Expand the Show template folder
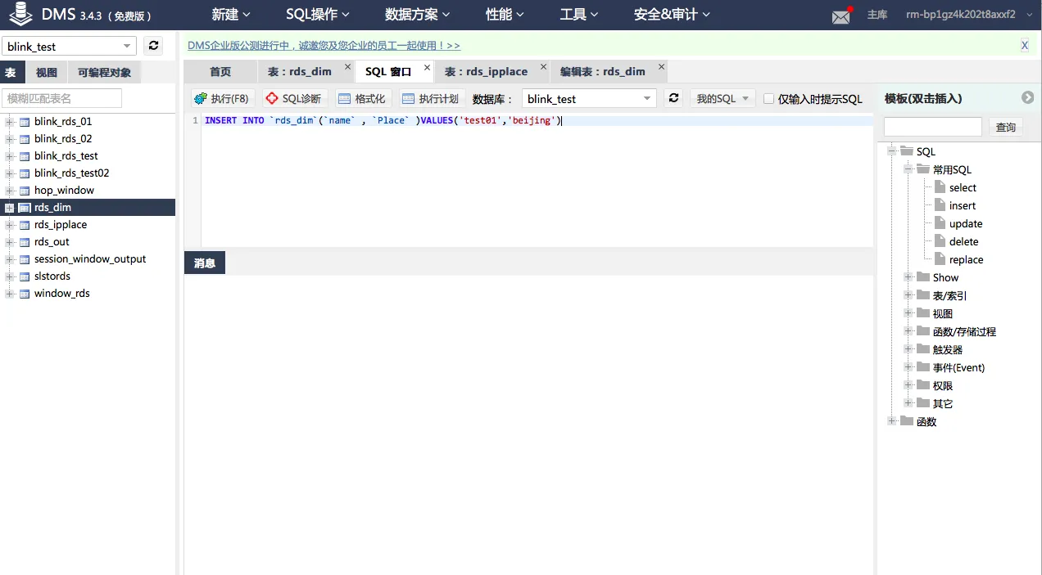 pyautogui.click(x=908, y=277)
